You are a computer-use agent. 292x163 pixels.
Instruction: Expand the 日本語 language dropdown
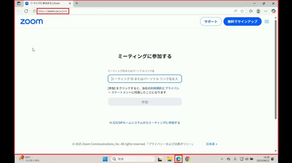212,144
